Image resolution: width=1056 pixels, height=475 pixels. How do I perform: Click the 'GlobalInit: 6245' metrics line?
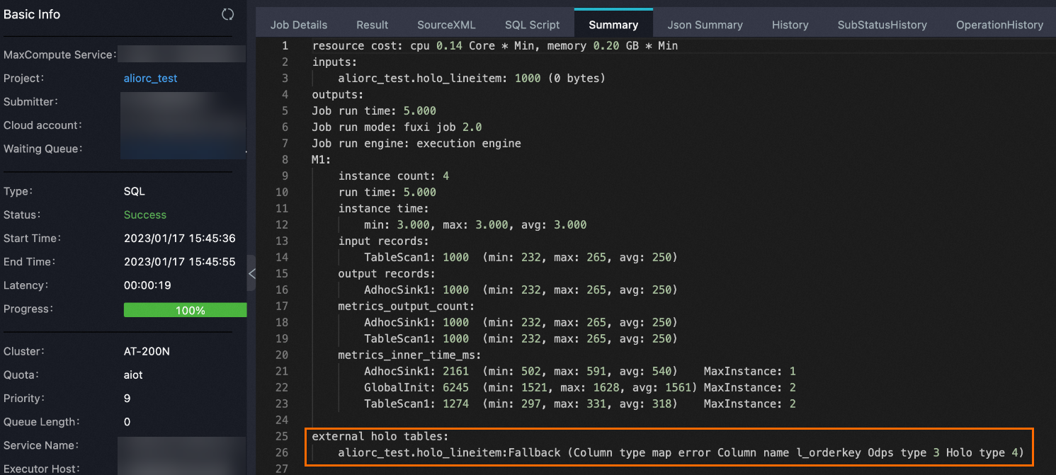pos(580,388)
